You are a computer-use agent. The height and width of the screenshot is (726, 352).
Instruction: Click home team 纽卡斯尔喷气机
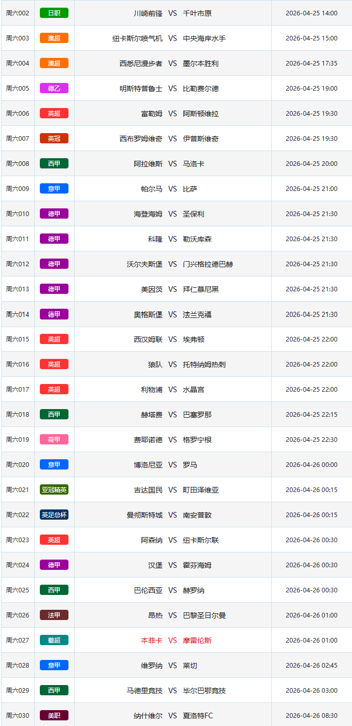click(x=137, y=38)
